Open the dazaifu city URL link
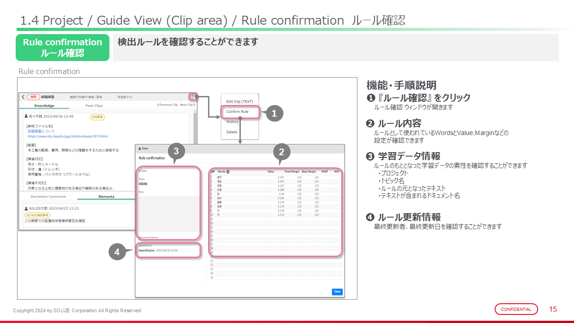 click(68, 136)
